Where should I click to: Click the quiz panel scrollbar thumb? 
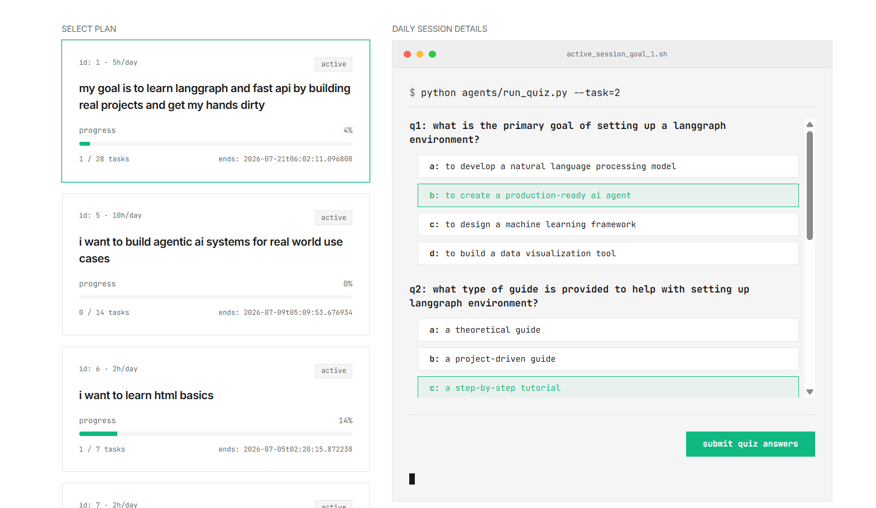(810, 185)
